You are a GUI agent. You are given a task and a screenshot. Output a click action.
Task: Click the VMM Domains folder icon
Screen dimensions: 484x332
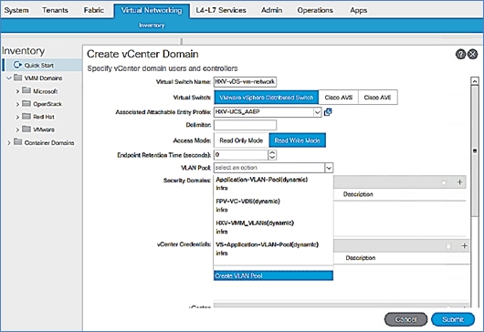click(18, 78)
